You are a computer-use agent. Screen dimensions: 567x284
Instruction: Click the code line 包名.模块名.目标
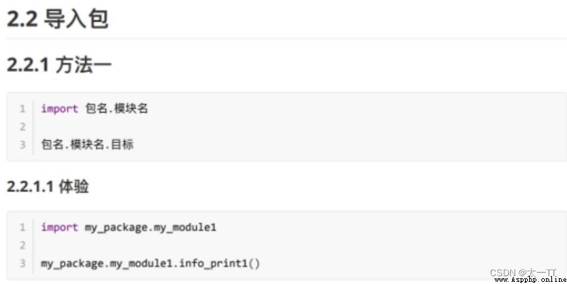tap(87, 144)
